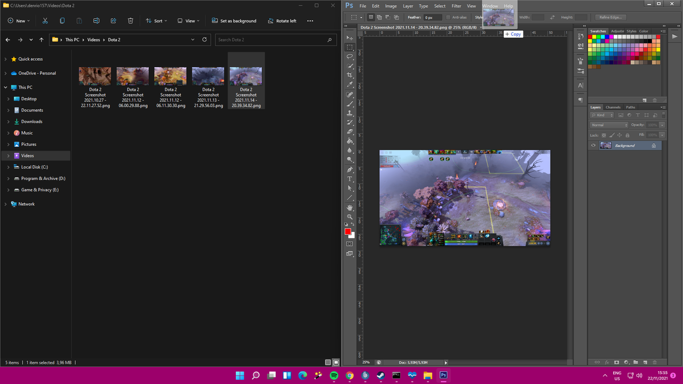Image resolution: width=683 pixels, height=384 pixels.
Task: Click Set as background in Explorer
Action: (x=234, y=21)
